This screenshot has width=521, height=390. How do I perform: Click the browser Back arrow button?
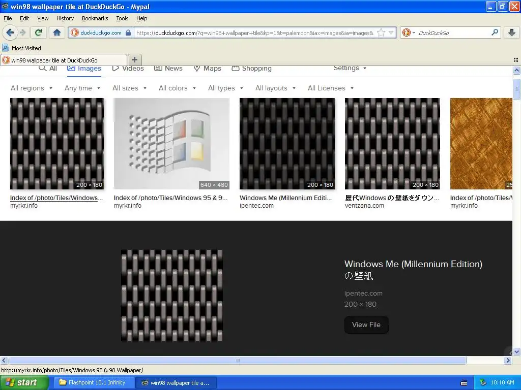pyautogui.click(x=10, y=32)
